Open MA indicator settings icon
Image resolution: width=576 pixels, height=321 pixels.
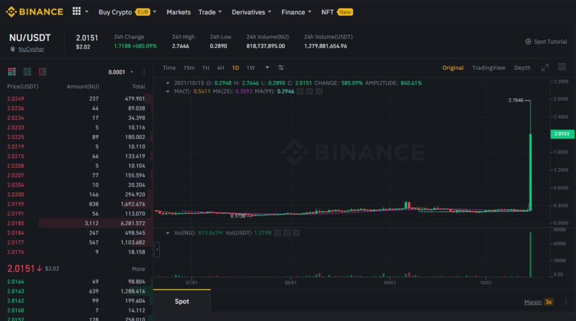pos(310,91)
